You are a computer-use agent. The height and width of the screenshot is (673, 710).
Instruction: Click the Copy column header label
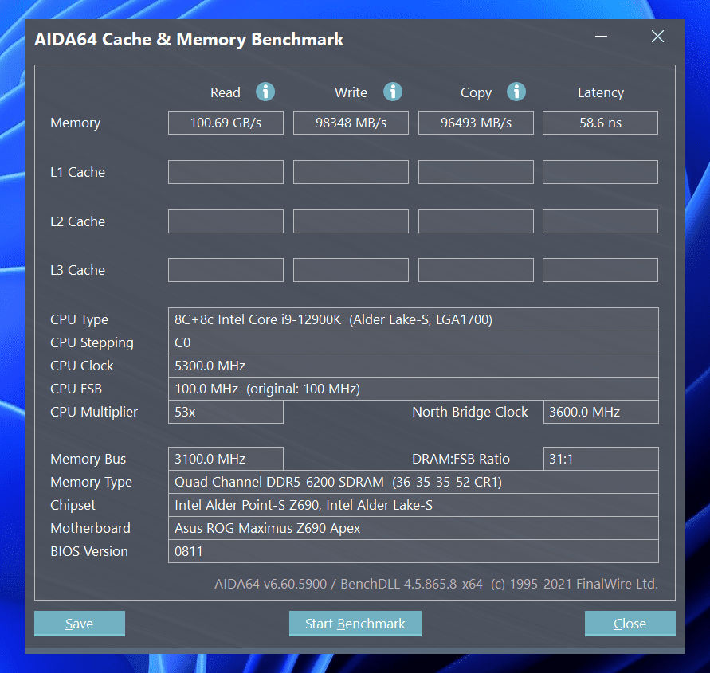[x=476, y=92]
